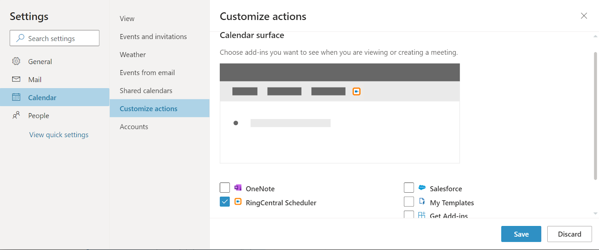Screen dimensions: 599x250
Task: Click the My Templates document icon
Action: pyautogui.click(x=422, y=202)
